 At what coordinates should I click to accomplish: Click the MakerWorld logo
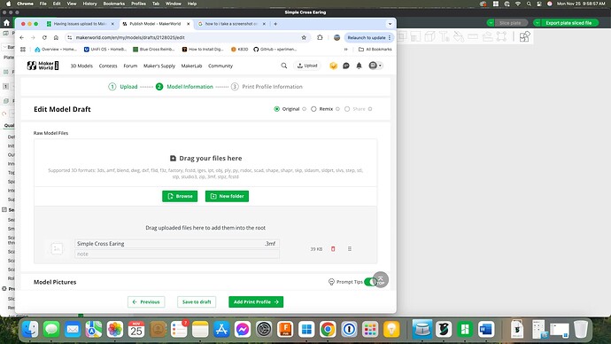coord(43,66)
